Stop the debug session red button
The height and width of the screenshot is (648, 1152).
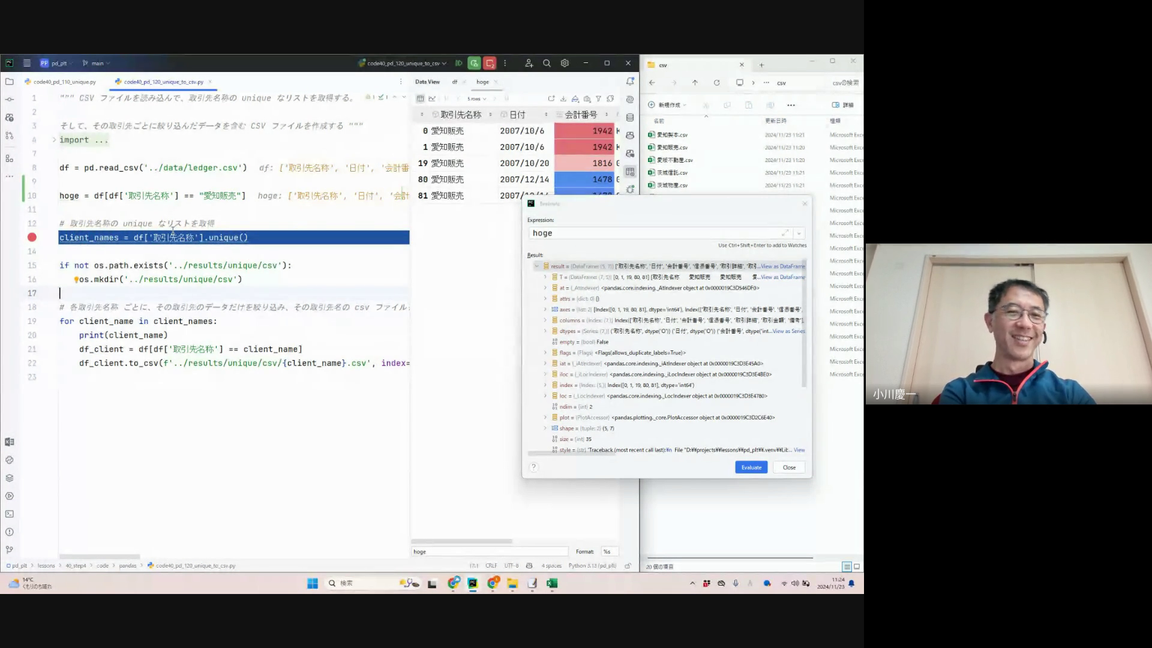point(490,63)
